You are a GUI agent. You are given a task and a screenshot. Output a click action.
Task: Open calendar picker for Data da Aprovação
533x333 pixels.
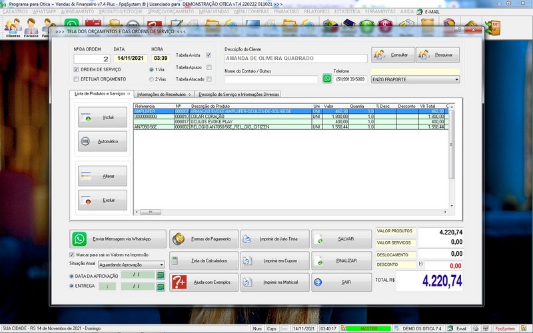point(161,275)
